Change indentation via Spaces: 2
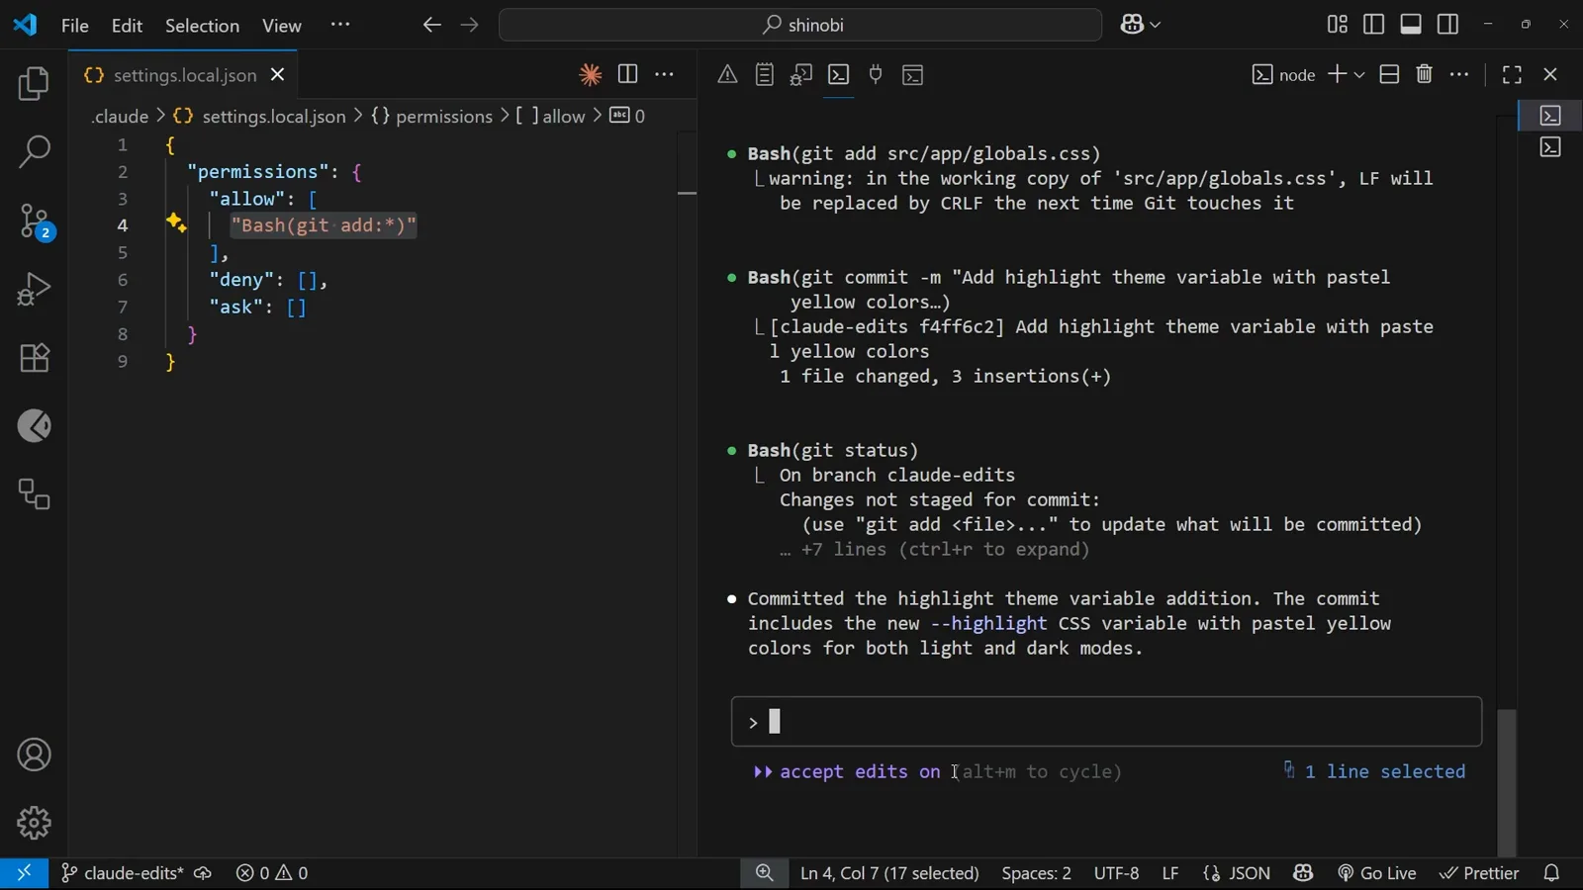The width and height of the screenshot is (1583, 890). (1036, 874)
